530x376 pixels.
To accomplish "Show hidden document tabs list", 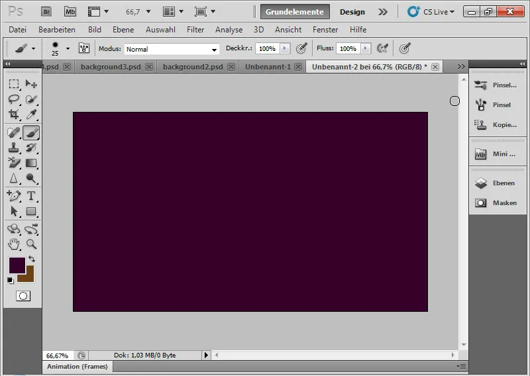I will click(x=461, y=67).
